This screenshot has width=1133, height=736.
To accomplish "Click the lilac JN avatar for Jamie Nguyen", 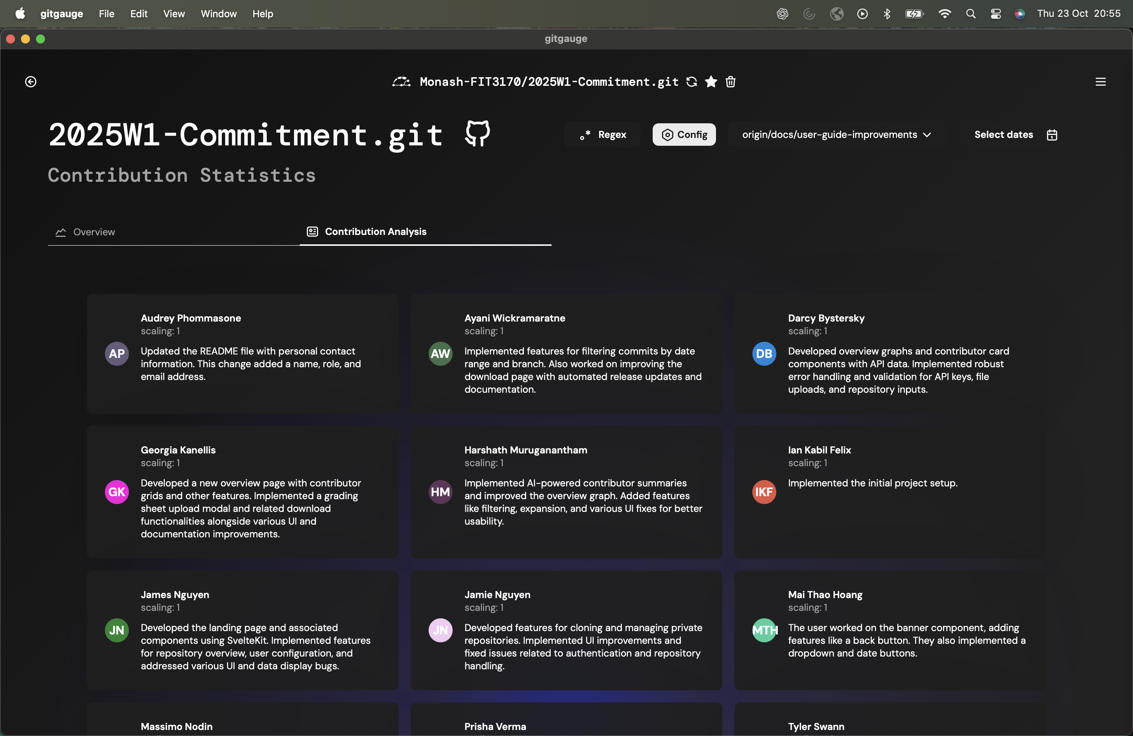I will point(440,630).
